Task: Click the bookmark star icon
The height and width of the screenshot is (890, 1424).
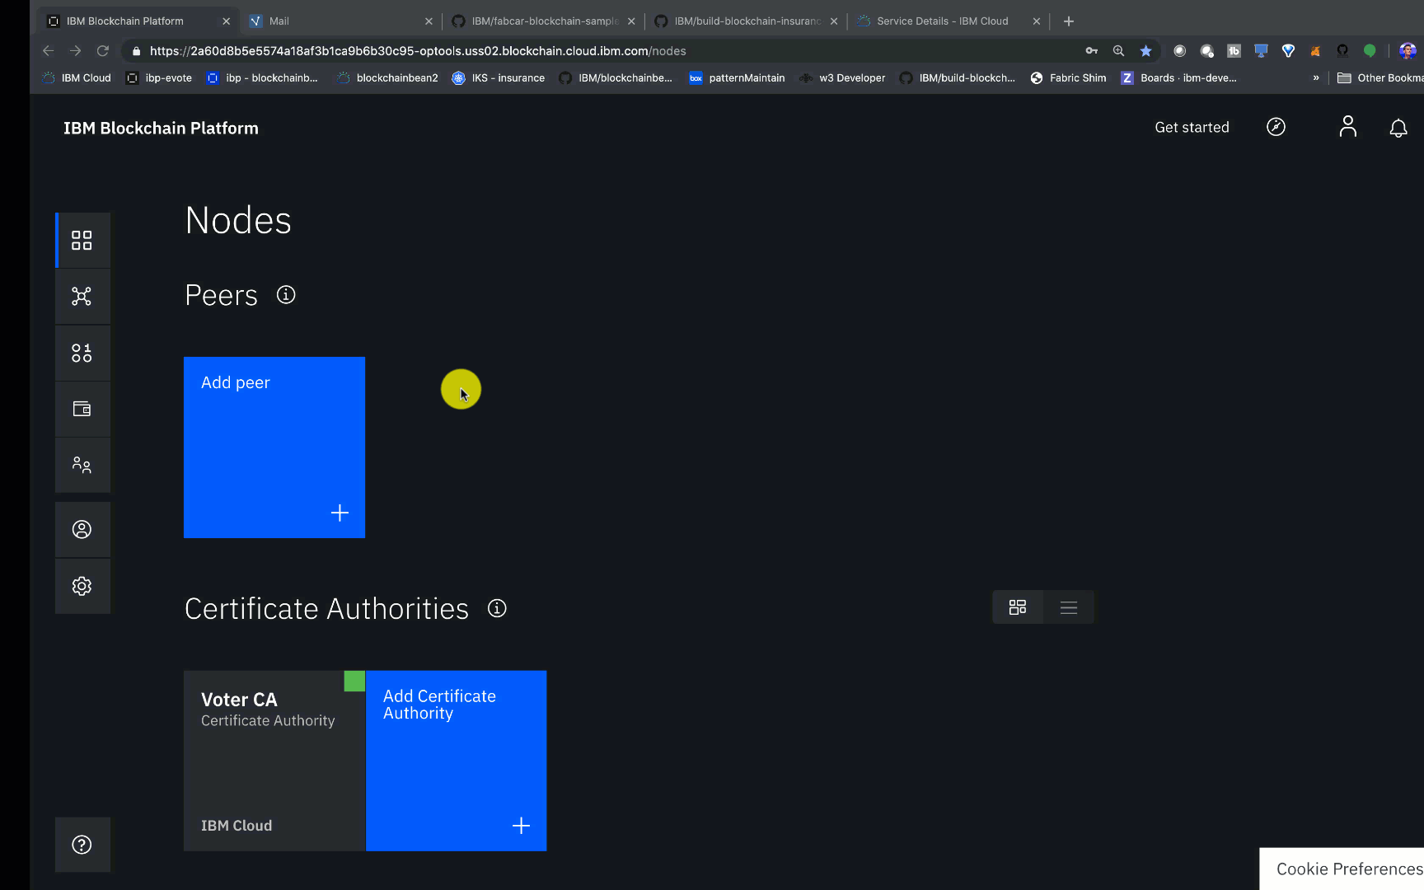Action: tap(1145, 51)
